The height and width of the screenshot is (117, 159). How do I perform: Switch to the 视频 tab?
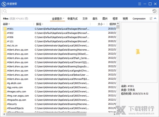tap(125, 19)
